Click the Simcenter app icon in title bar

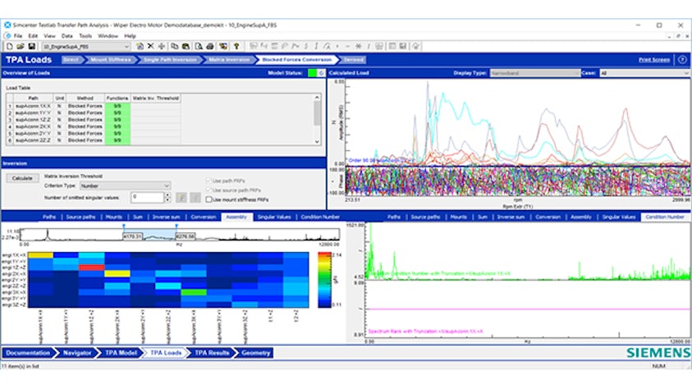7,25
